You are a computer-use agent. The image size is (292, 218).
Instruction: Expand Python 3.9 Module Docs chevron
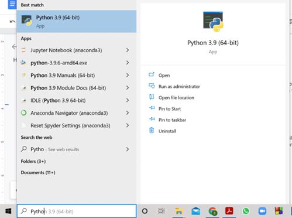coord(128,88)
